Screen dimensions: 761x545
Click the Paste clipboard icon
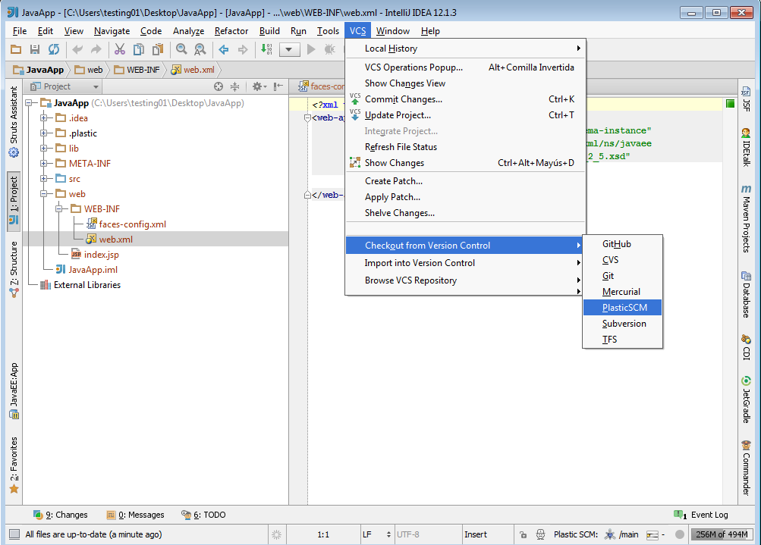coord(158,49)
